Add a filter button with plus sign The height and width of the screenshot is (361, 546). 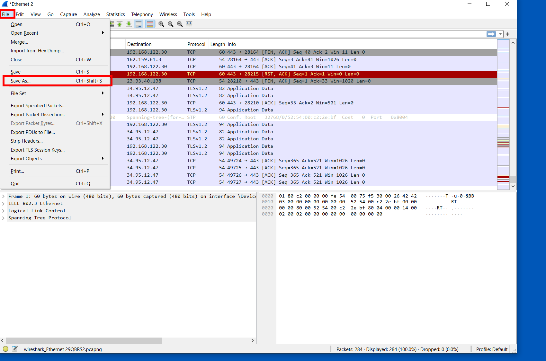pyautogui.click(x=508, y=34)
